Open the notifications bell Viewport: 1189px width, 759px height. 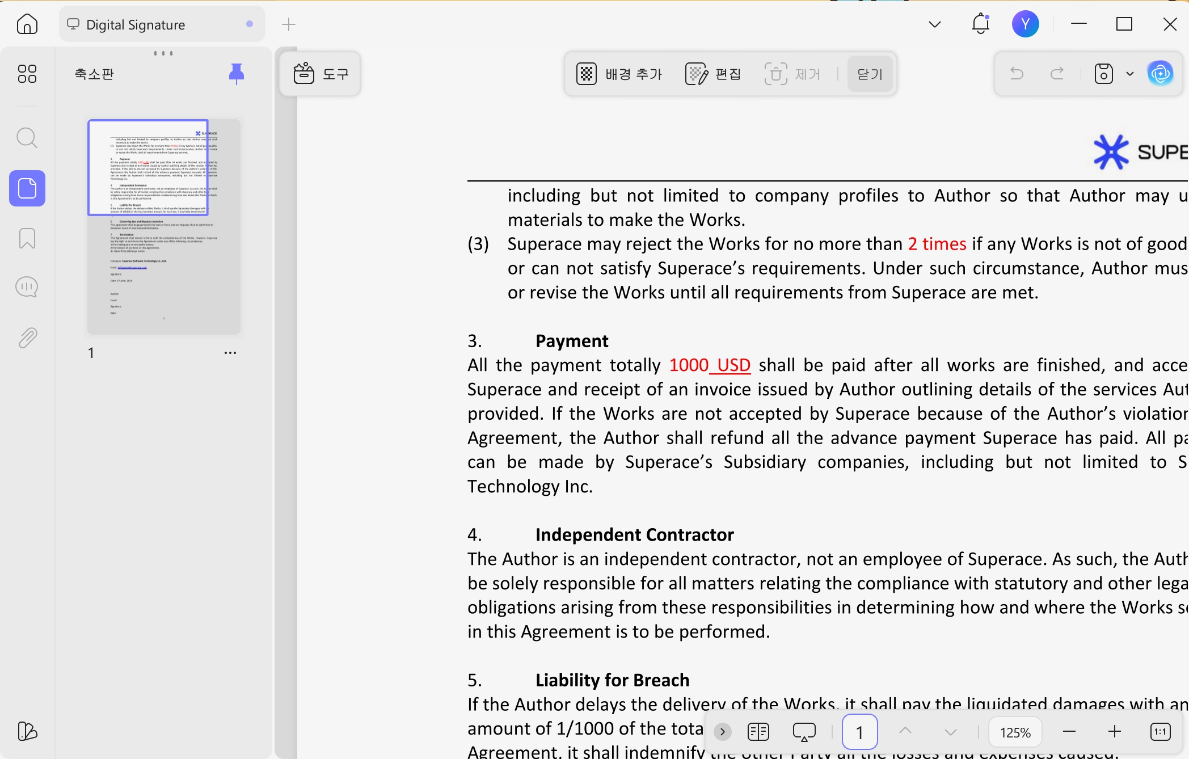pyautogui.click(x=981, y=24)
